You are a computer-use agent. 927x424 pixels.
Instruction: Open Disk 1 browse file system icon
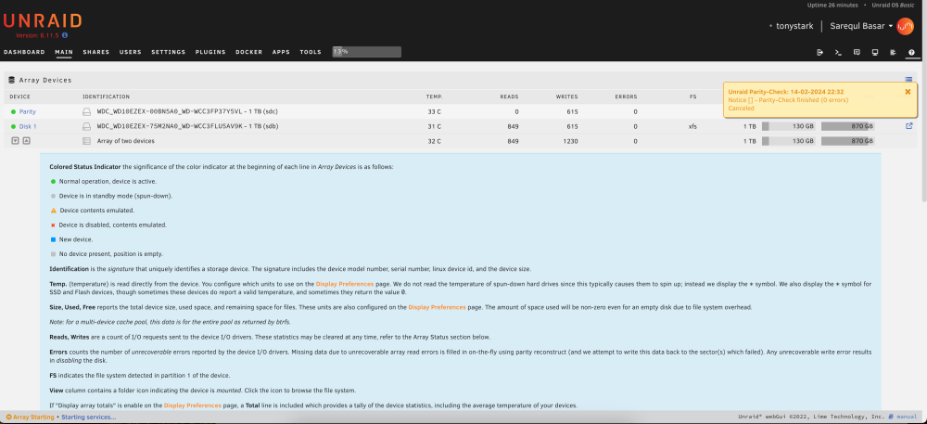tap(909, 126)
